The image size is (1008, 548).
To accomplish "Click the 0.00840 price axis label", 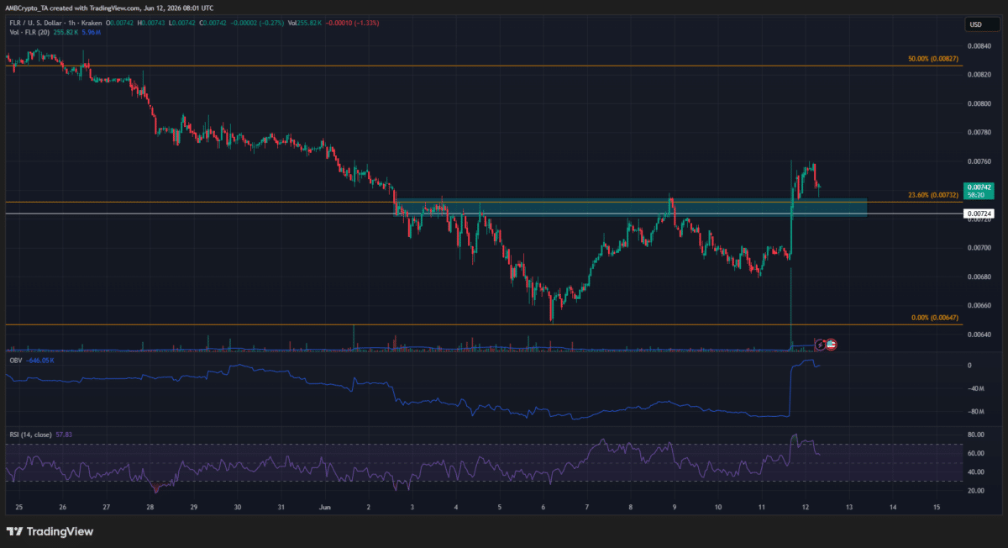I will 979,46.
